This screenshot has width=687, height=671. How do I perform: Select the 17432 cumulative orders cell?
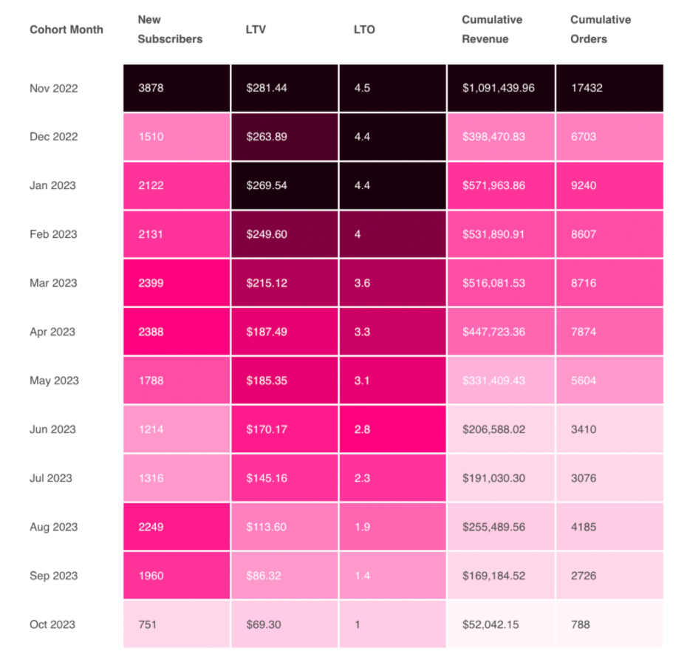(609, 88)
